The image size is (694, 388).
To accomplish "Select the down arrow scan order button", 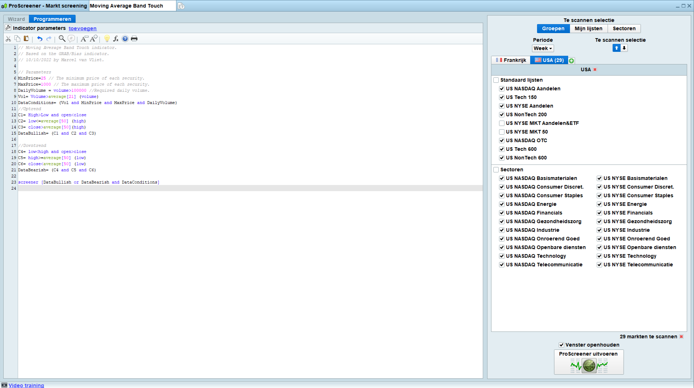I will click(x=624, y=48).
